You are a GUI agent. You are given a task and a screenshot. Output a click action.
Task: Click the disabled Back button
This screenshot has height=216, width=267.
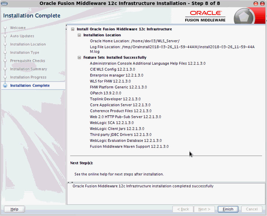tap(183, 209)
